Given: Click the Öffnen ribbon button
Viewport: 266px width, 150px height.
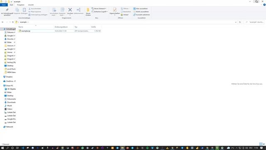Looking at the screenshot, I should [x=125, y=9].
